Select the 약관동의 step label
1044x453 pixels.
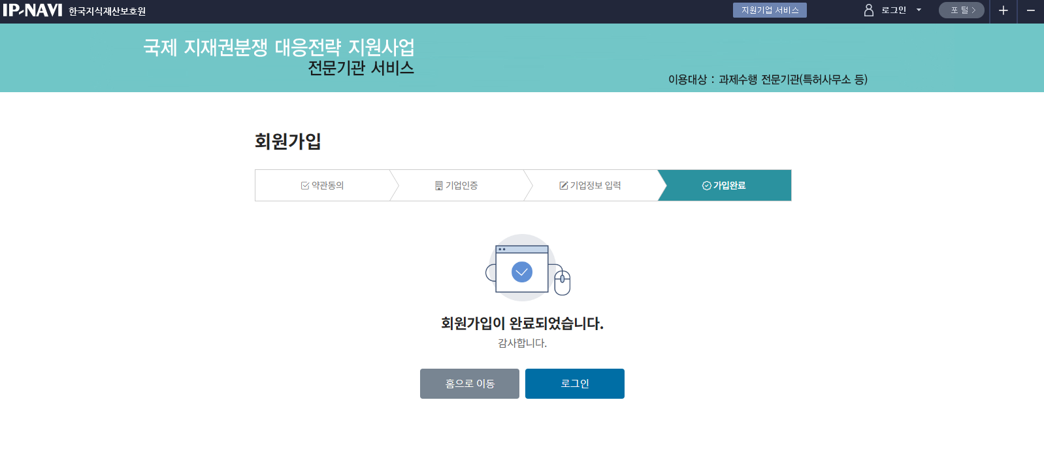click(327, 186)
